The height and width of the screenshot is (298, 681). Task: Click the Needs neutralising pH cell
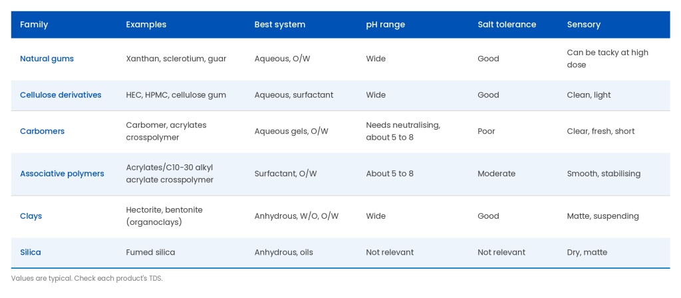(x=403, y=131)
